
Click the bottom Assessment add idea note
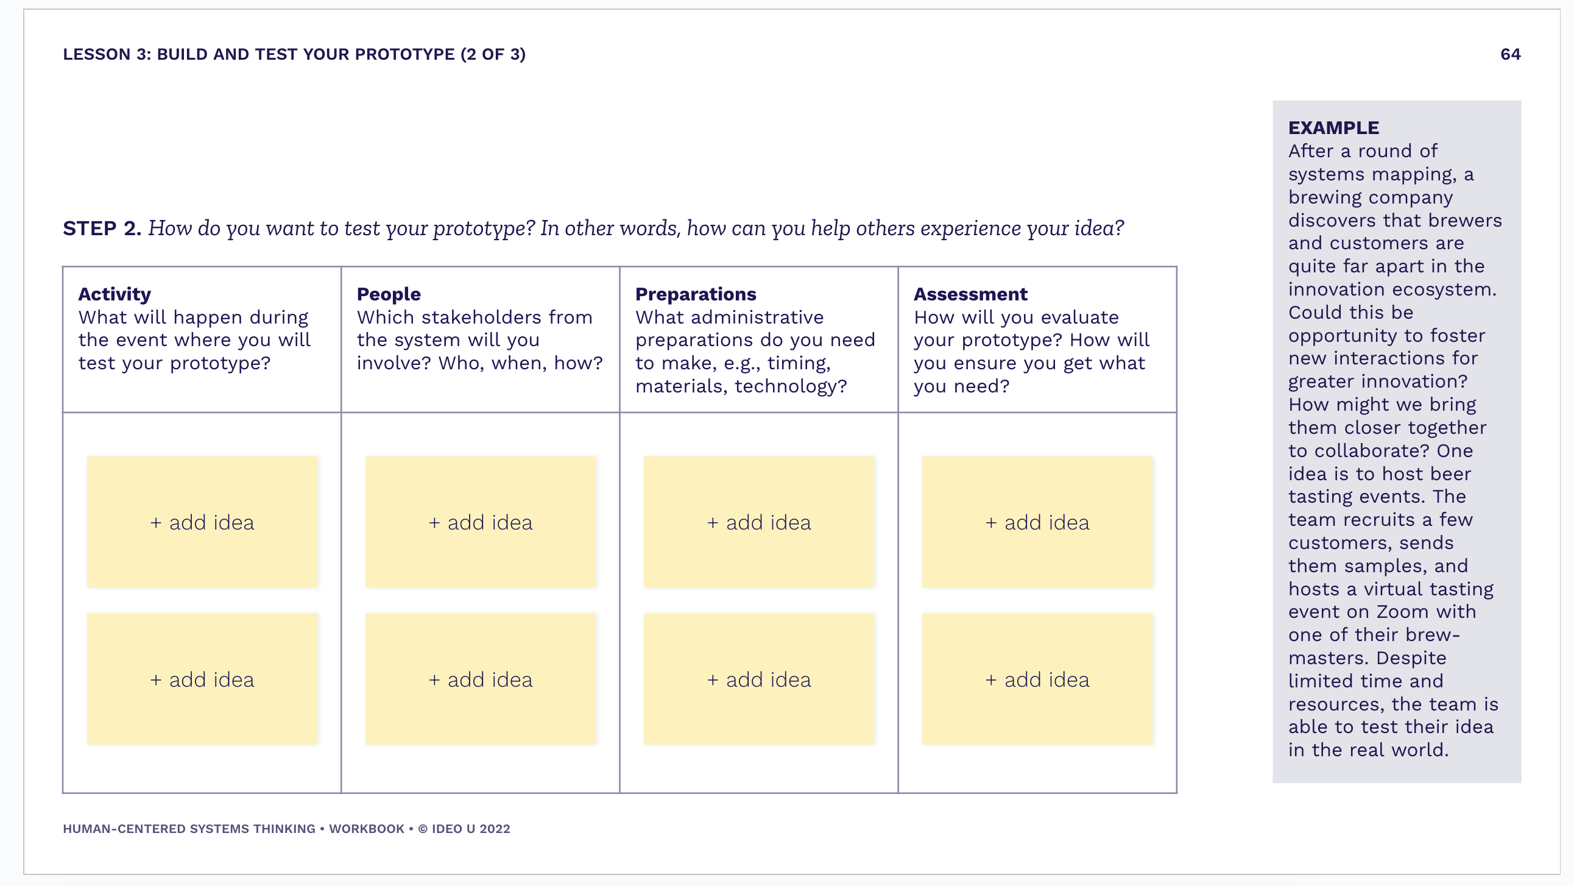1037,679
